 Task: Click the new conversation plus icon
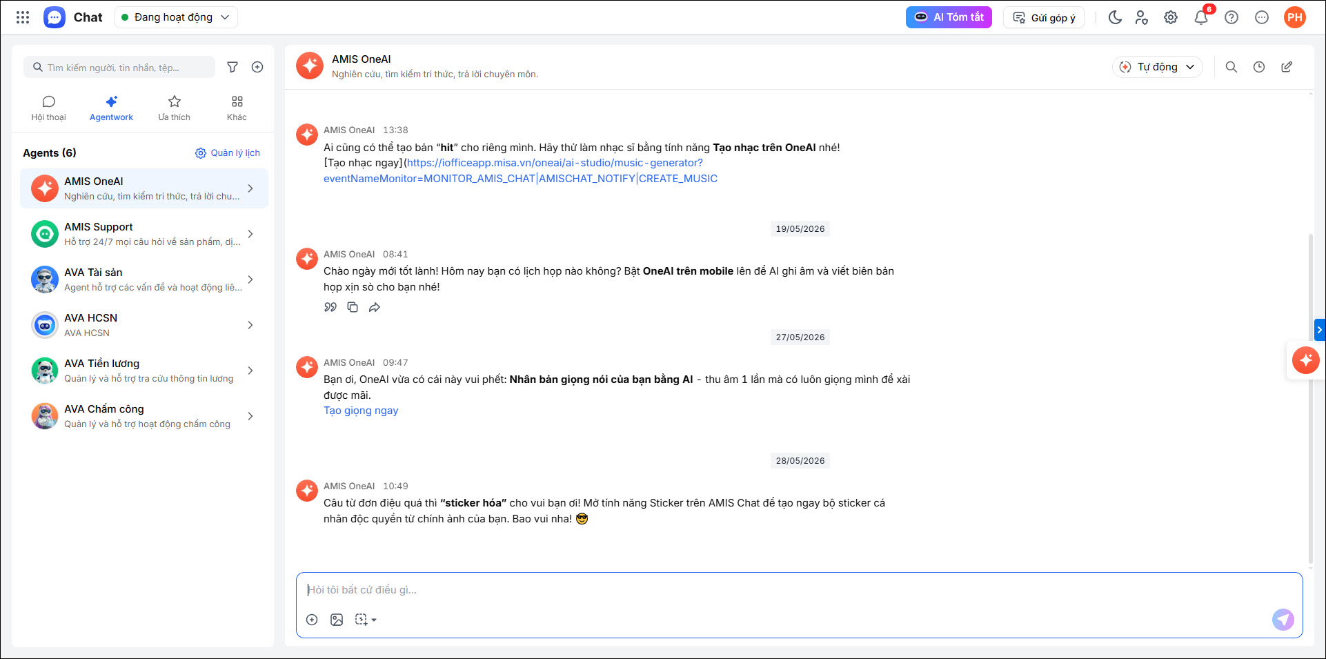click(257, 67)
